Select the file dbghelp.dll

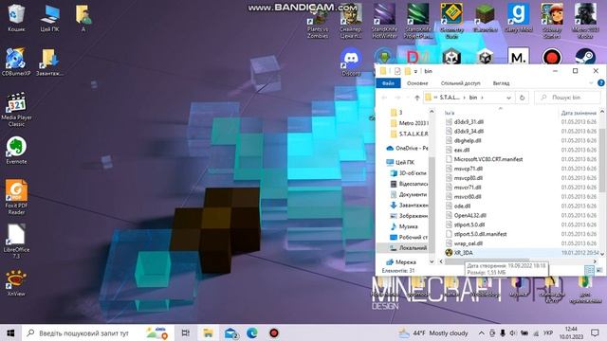[464, 141]
